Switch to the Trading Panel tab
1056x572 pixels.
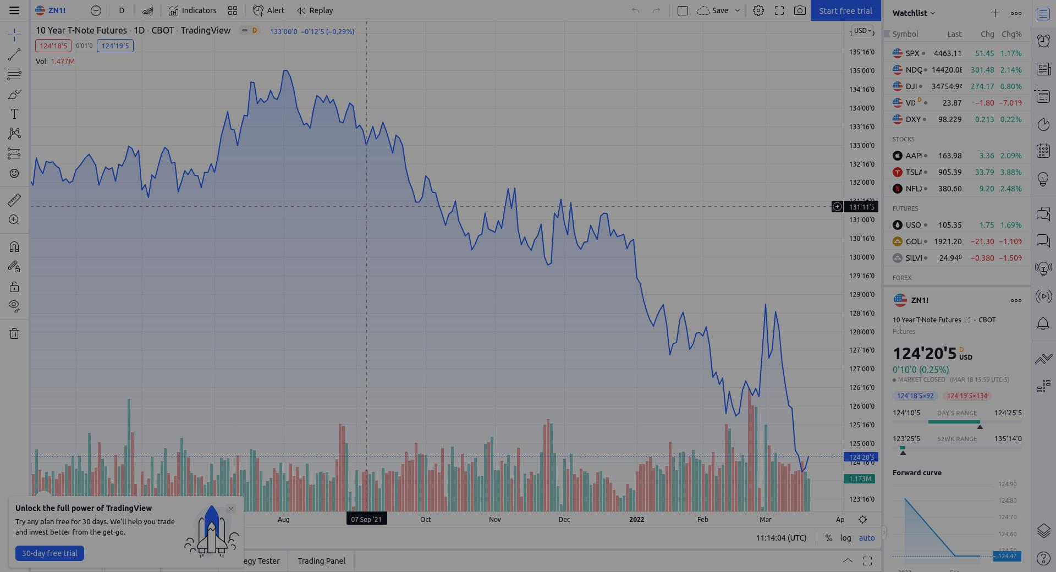pos(321,561)
